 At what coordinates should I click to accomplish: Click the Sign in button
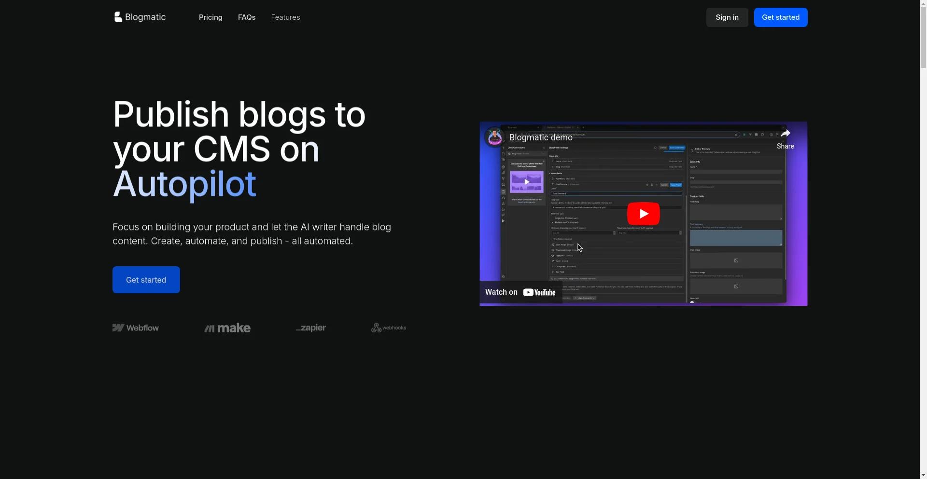[727, 17]
